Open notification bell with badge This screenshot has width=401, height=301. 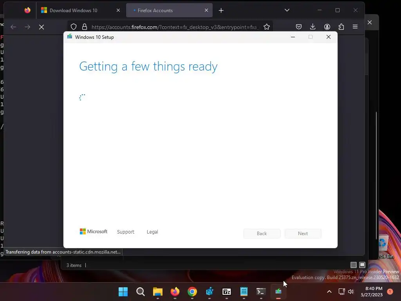point(390,291)
